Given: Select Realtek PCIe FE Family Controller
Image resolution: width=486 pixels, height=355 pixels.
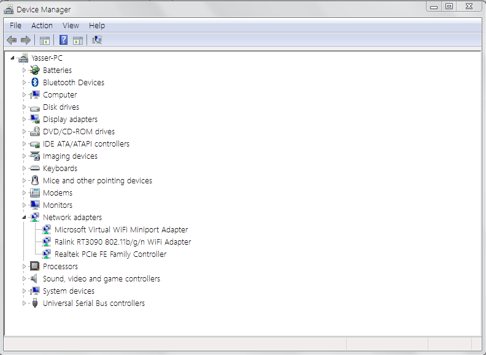Looking at the screenshot, I should 110,254.
